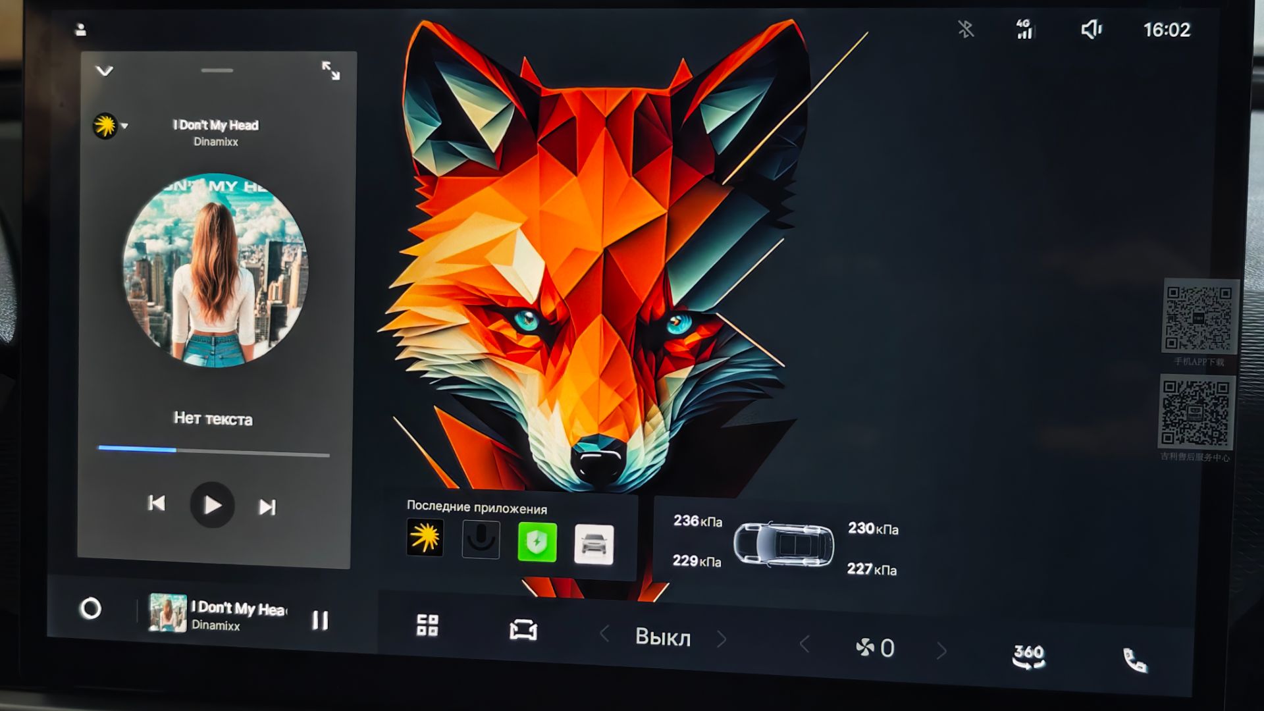Toggle Bluetooth from the status bar
Image resolution: width=1264 pixels, height=711 pixels.
tap(966, 29)
